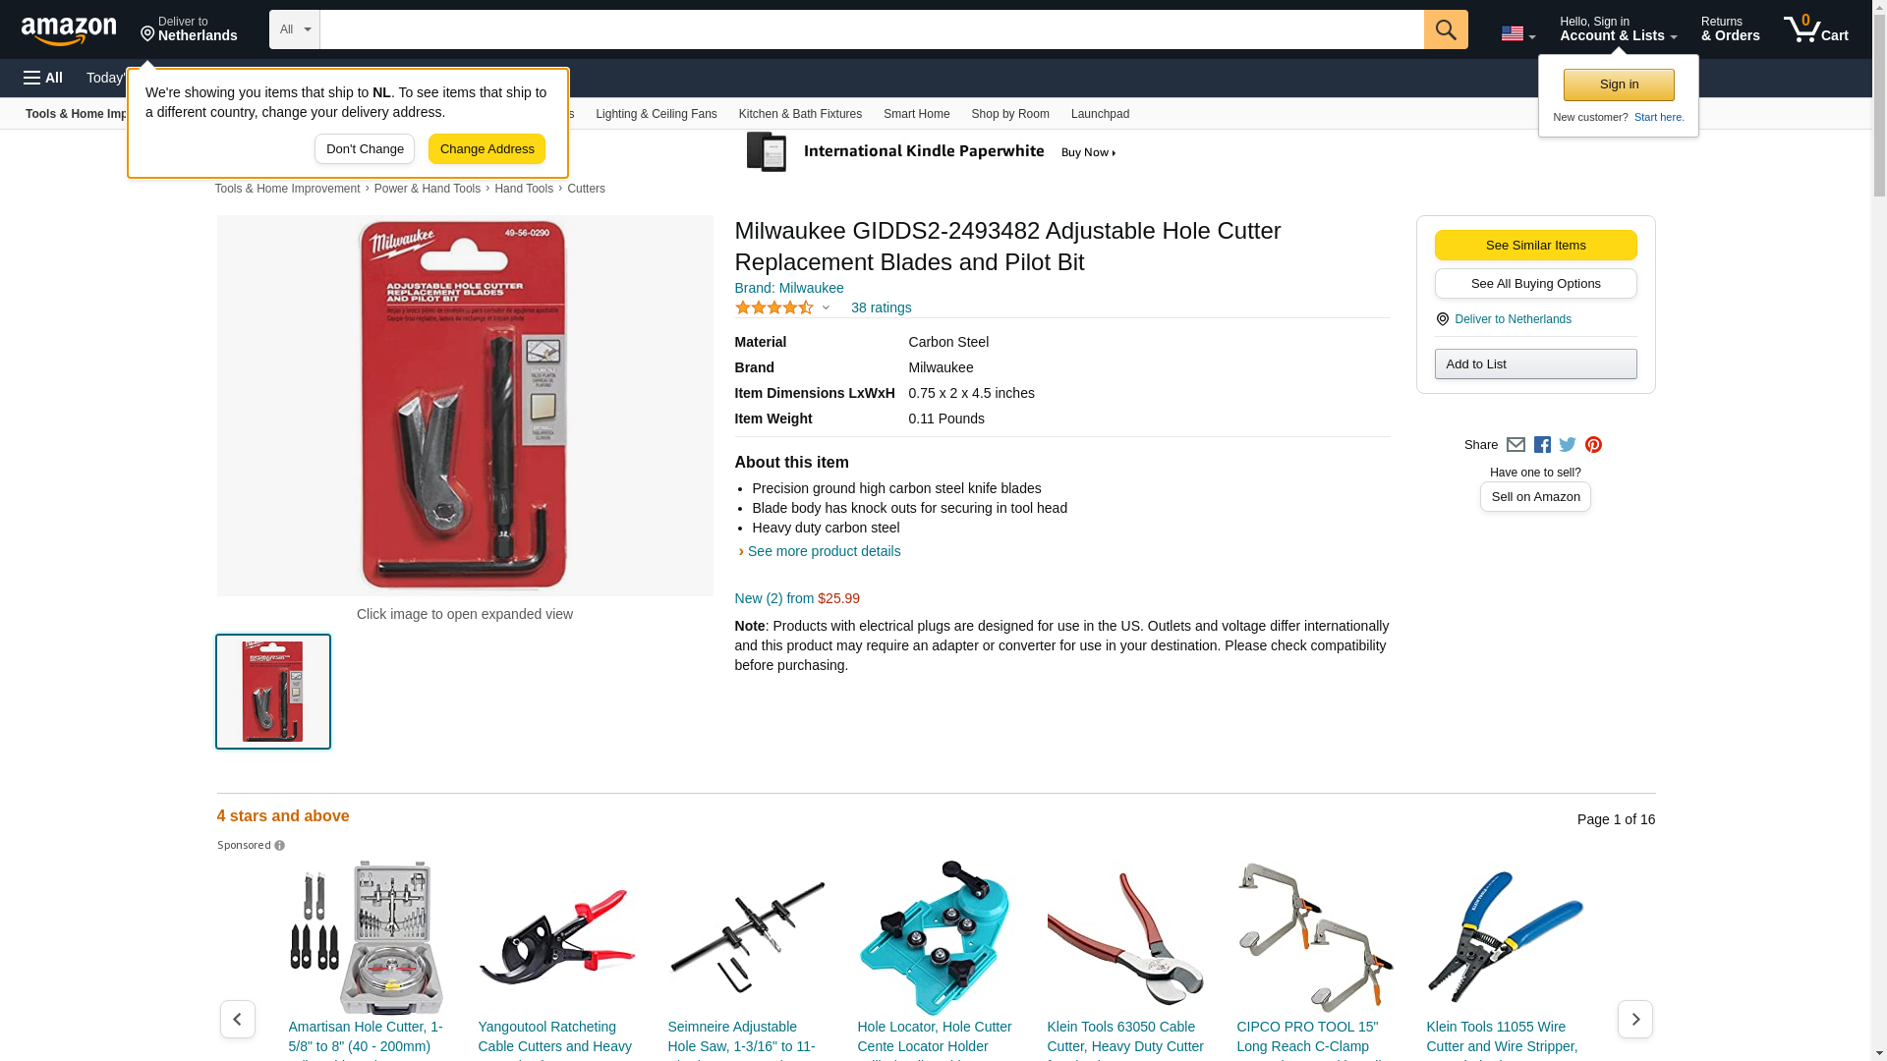Image resolution: width=1887 pixels, height=1061 pixels.
Task: Select the product thumbnail image
Action: coord(273,692)
